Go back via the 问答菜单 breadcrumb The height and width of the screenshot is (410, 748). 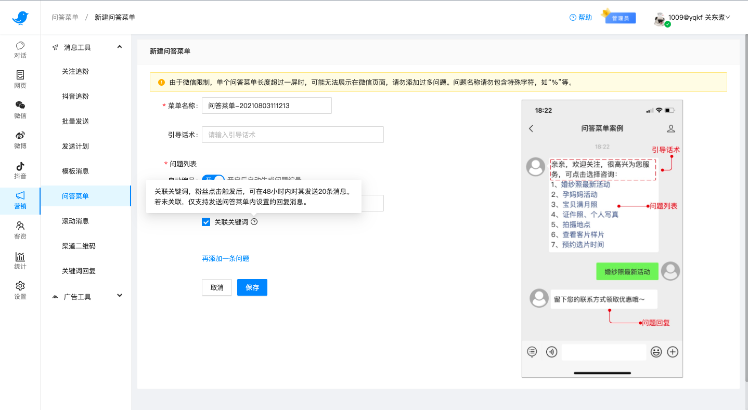point(65,17)
